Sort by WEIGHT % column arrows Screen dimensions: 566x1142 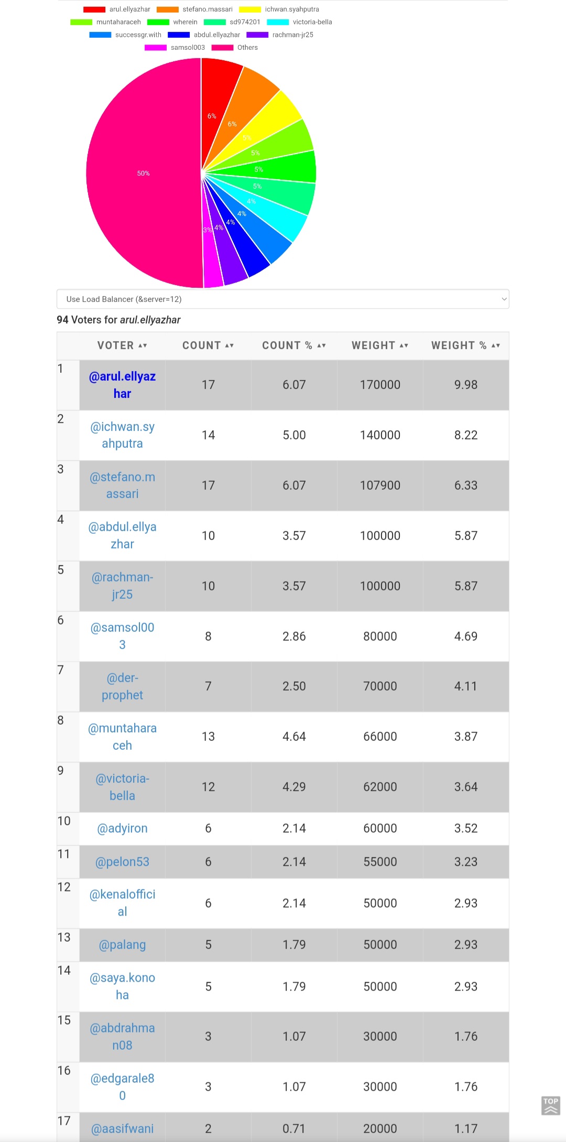pos(496,346)
